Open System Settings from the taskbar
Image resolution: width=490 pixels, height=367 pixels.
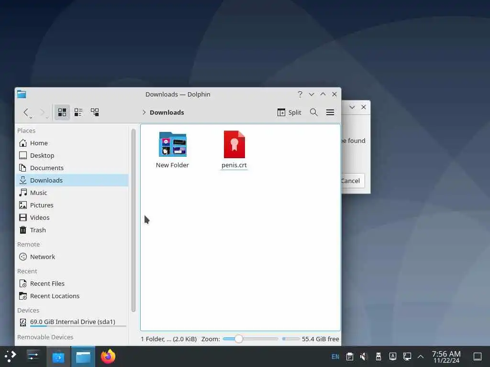tap(33, 356)
